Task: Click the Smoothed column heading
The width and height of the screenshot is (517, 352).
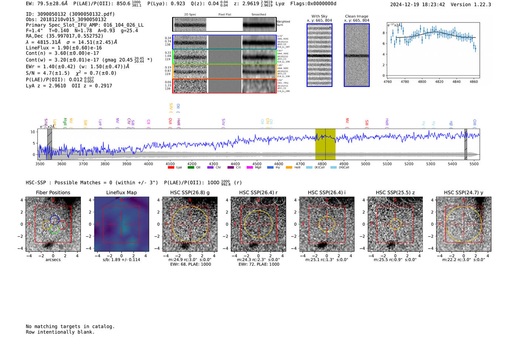Action: click(x=258, y=15)
